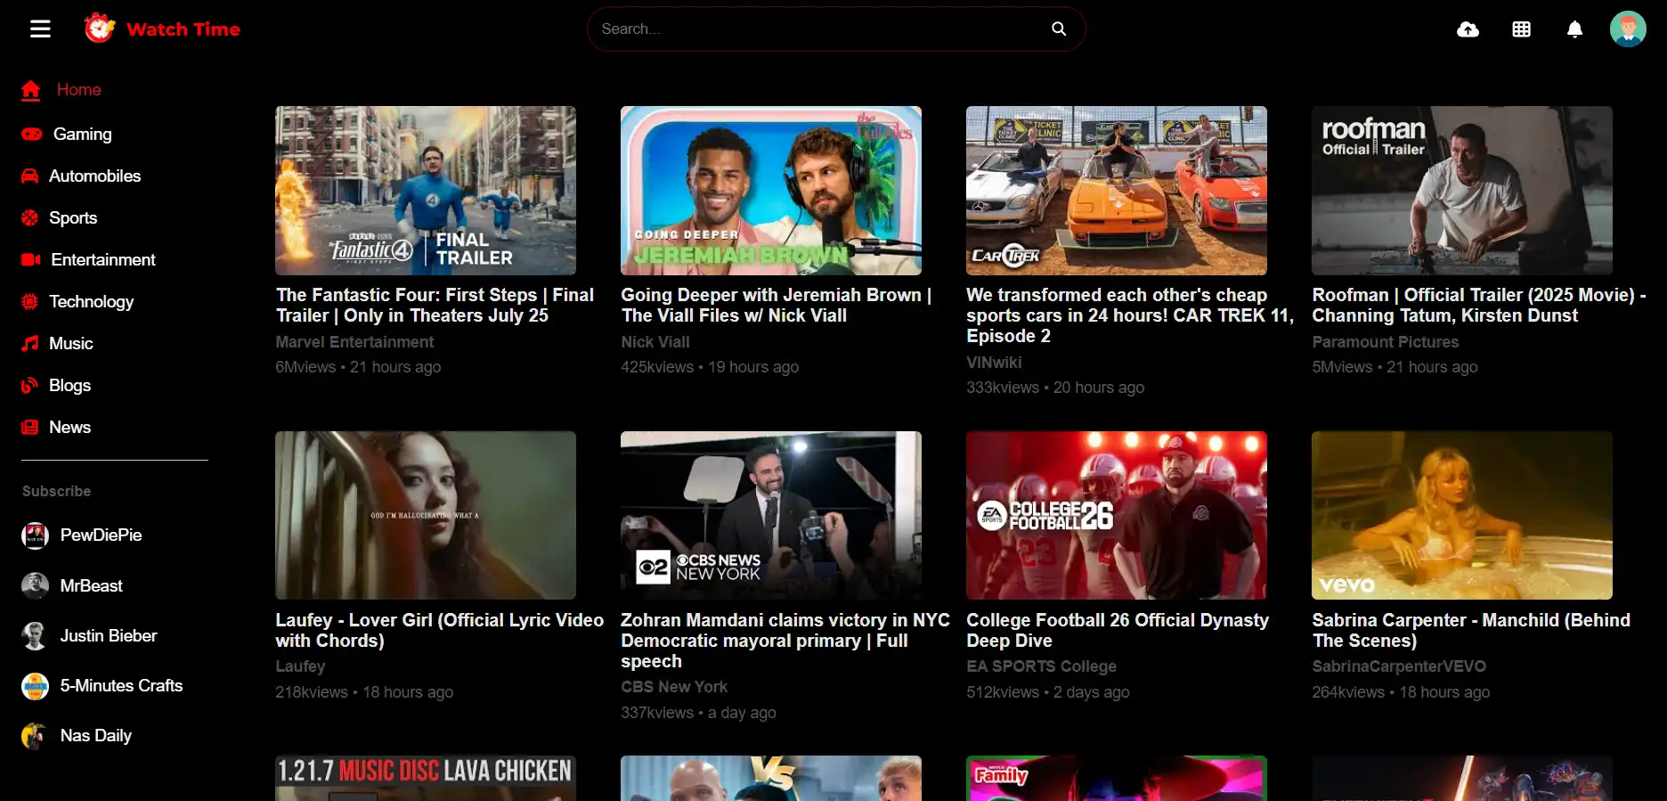The image size is (1667, 801).
Task: Open Sabrina Carpenter Manchild vevo thumbnail
Action: point(1462,515)
